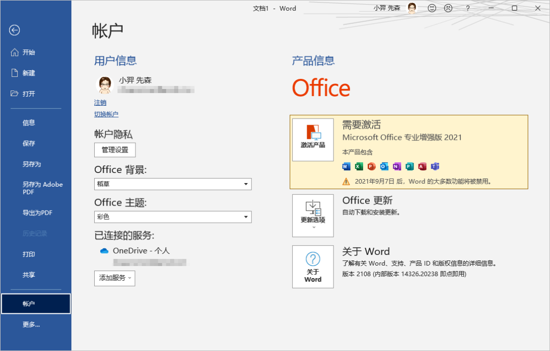The height and width of the screenshot is (351, 550).
Task: Click the open folder icon beside 打开
Action: point(14,94)
